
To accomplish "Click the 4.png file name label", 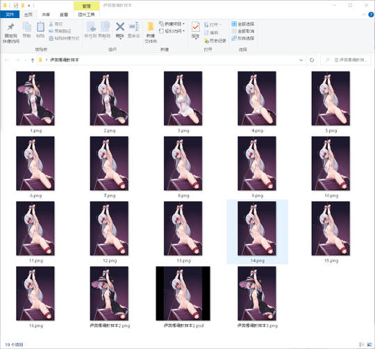I will tap(258, 130).
